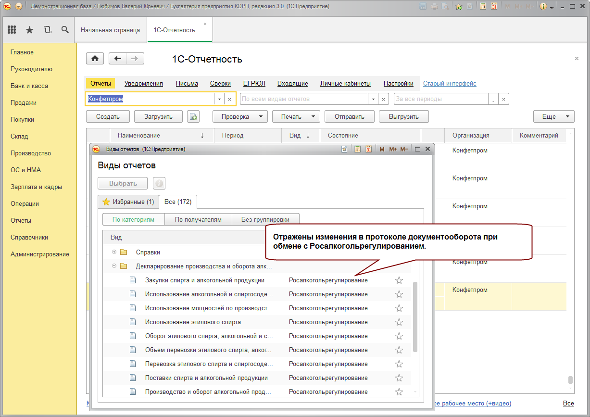Screen dimensions: 590x417
Task: Select the По получателям grouping
Action: tap(198, 219)
